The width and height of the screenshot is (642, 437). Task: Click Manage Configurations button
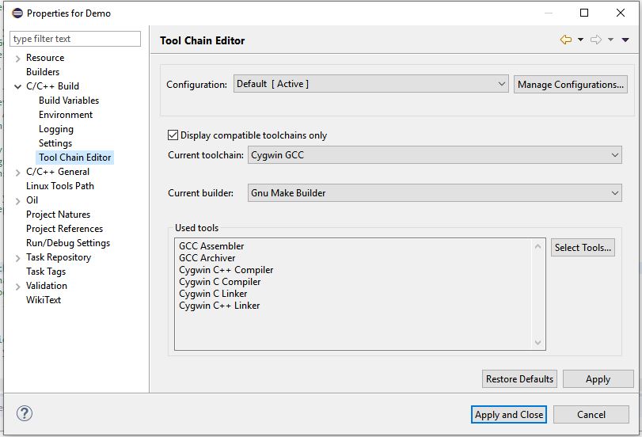[570, 85]
